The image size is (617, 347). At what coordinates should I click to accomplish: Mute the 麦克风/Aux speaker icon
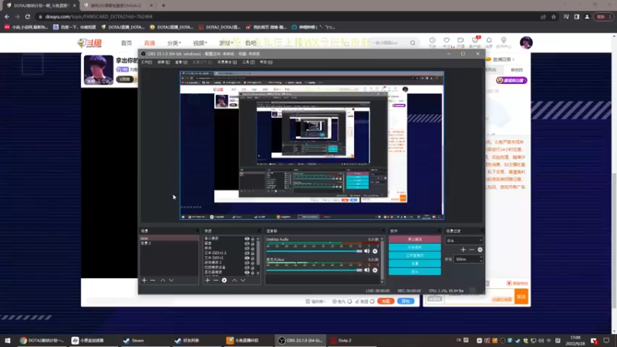tap(367, 270)
